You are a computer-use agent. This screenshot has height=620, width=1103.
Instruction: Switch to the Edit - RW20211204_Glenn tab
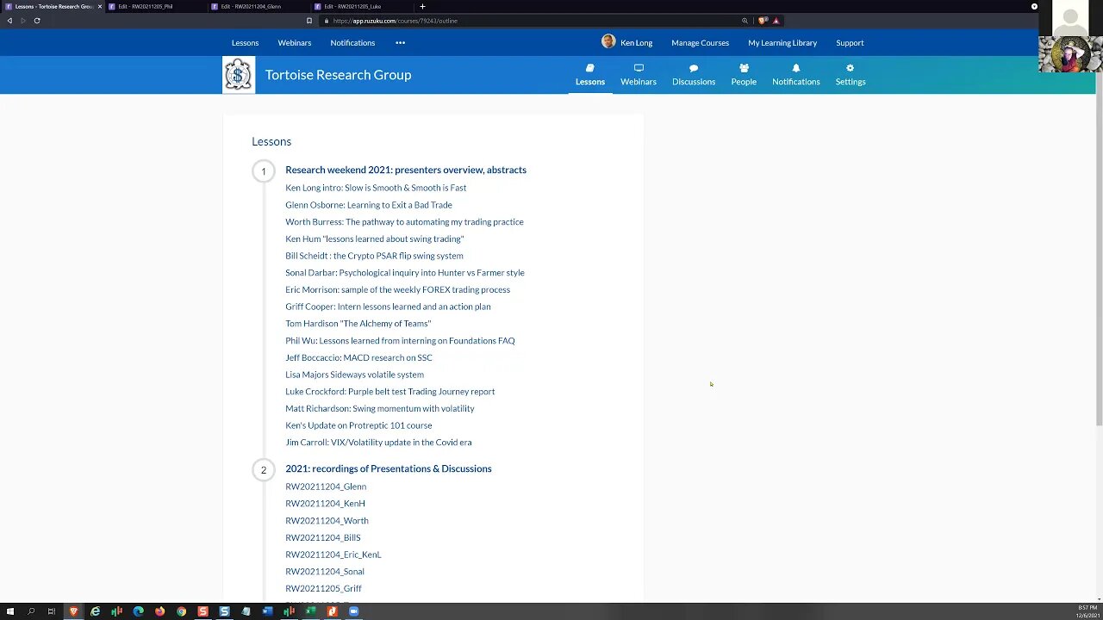pos(259,6)
